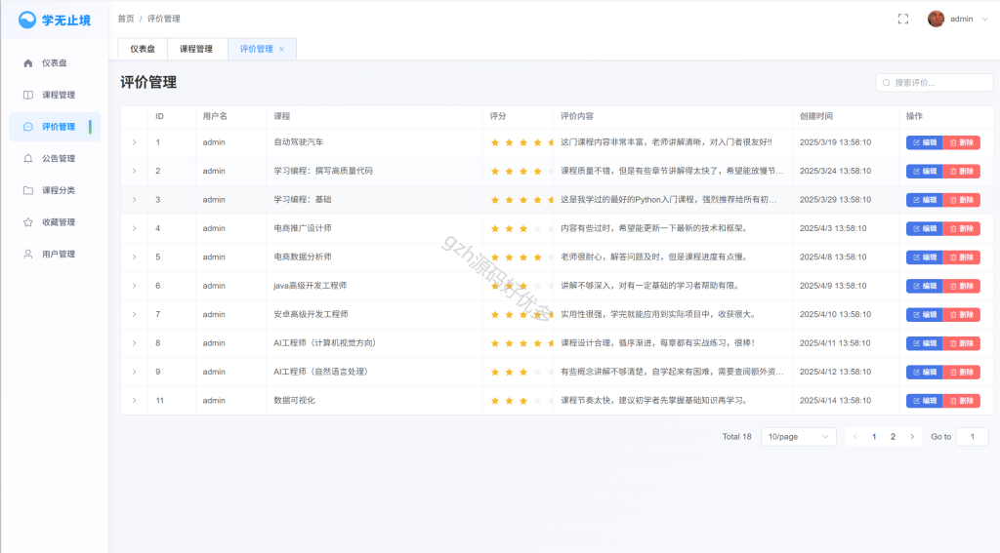Viewport: 1000px width, 553px height.
Task: Open 课程分类 folder icon in sidebar
Action: point(28,190)
